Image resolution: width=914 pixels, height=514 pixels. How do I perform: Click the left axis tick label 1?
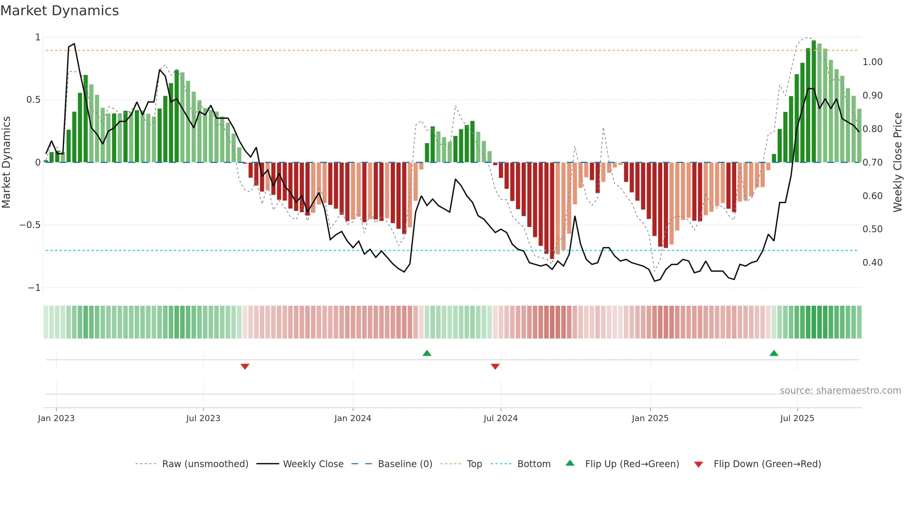click(38, 37)
